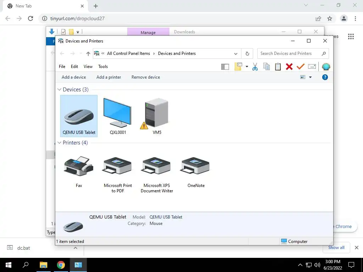Image resolution: width=363 pixels, height=272 pixels.
Task: Click All Control Panel Items breadcrumb
Action: coord(128,54)
